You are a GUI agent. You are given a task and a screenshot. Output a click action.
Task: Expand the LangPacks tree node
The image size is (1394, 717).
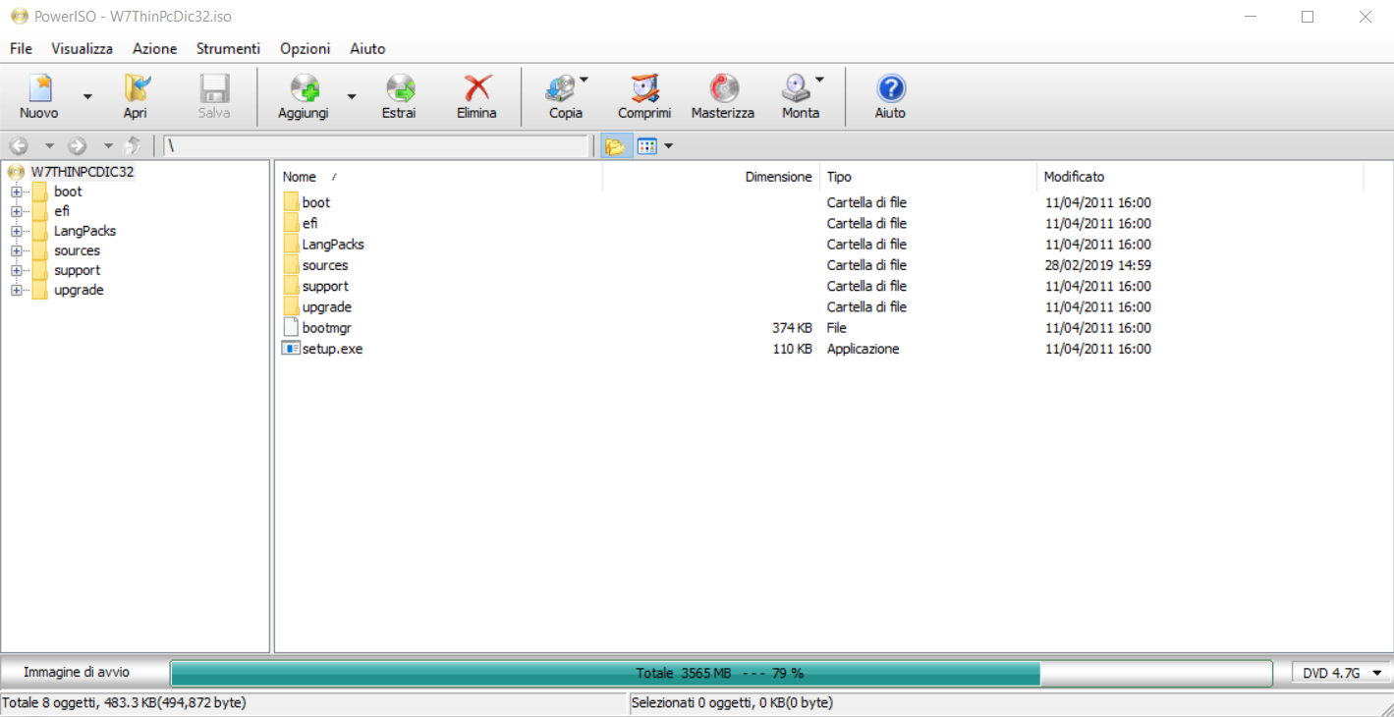(16, 231)
